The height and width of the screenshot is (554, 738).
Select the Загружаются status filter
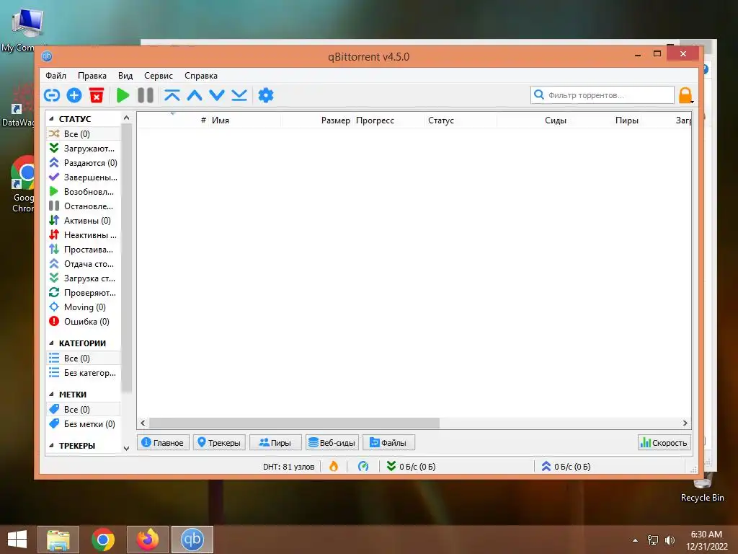pos(84,149)
